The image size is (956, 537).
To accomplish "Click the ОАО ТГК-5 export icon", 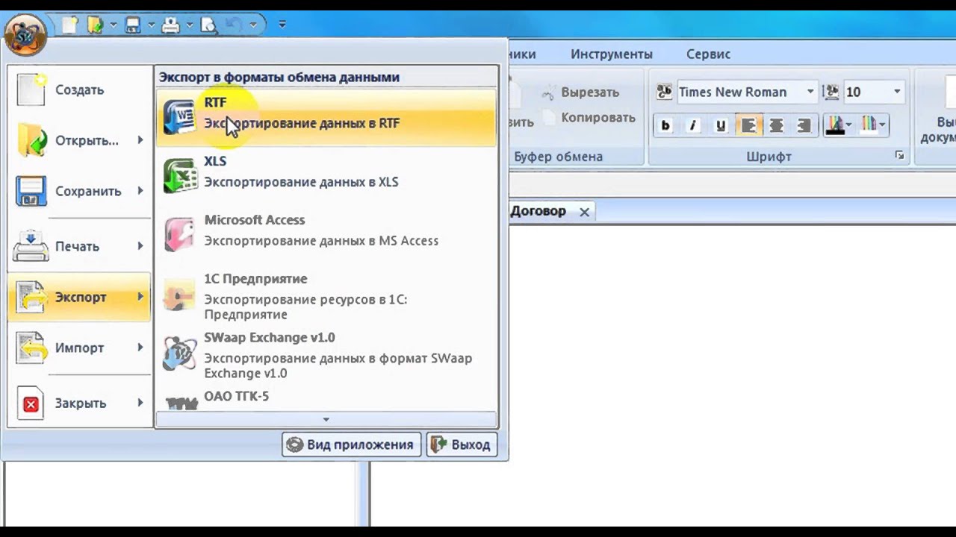I will tap(181, 403).
